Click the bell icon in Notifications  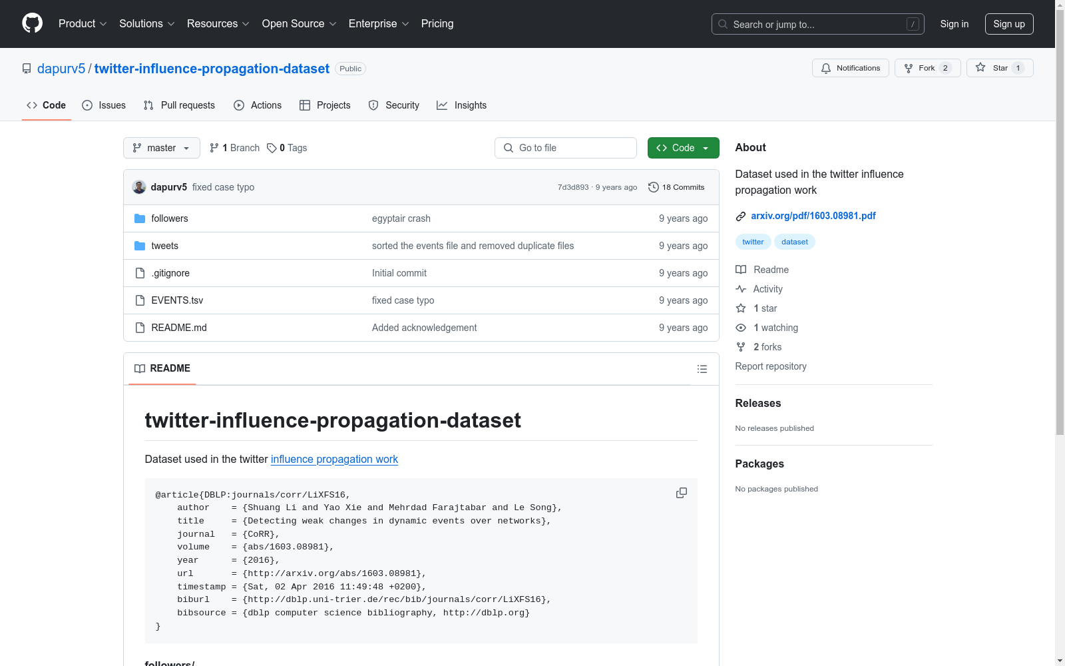pyautogui.click(x=826, y=68)
